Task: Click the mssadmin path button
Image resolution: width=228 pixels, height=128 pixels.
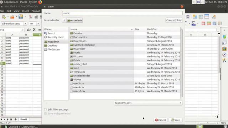Action: point(74,20)
